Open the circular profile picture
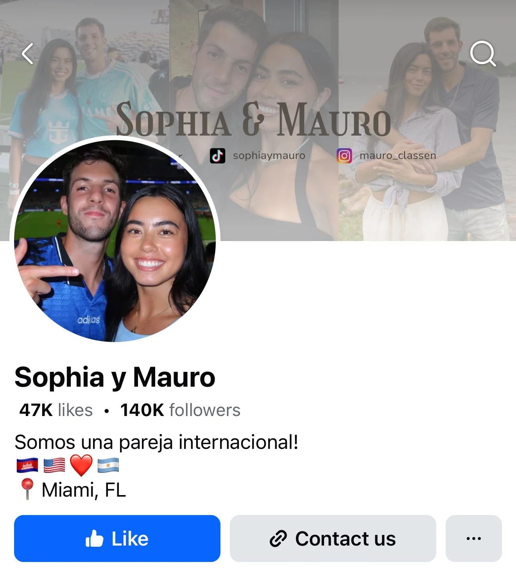Viewport: 516px width, 580px height. pos(115,240)
